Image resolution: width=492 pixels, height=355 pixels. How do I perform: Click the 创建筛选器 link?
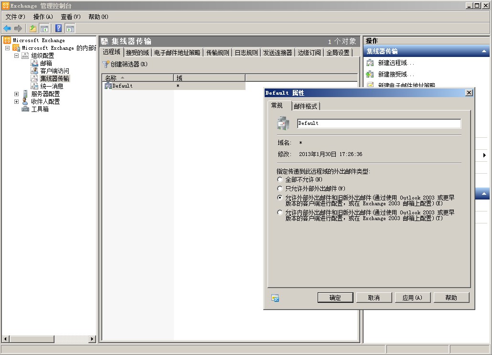129,64
